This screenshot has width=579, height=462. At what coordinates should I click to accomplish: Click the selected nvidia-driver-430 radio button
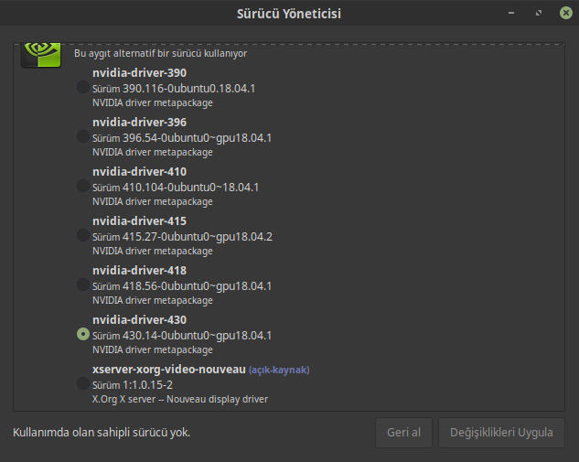tap(83, 334)
